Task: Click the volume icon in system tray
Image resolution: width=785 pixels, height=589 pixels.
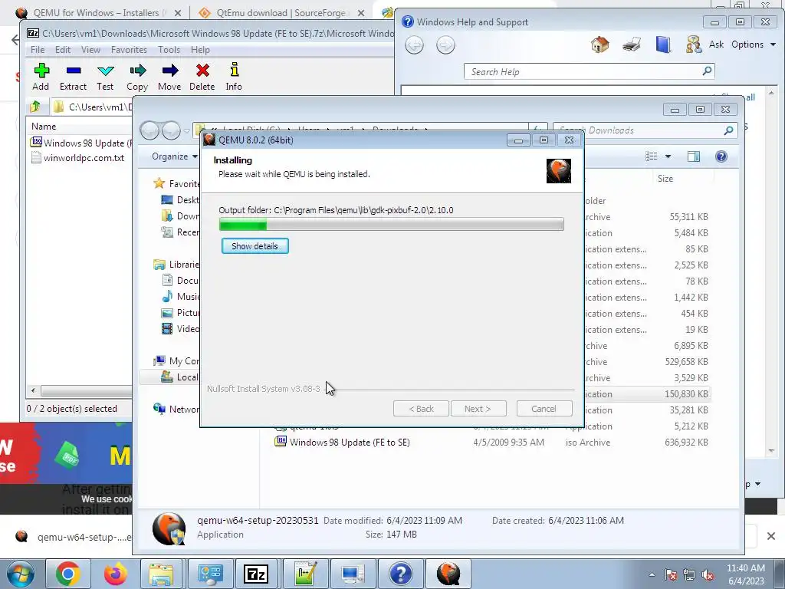Action: click(x=708, y=575)
